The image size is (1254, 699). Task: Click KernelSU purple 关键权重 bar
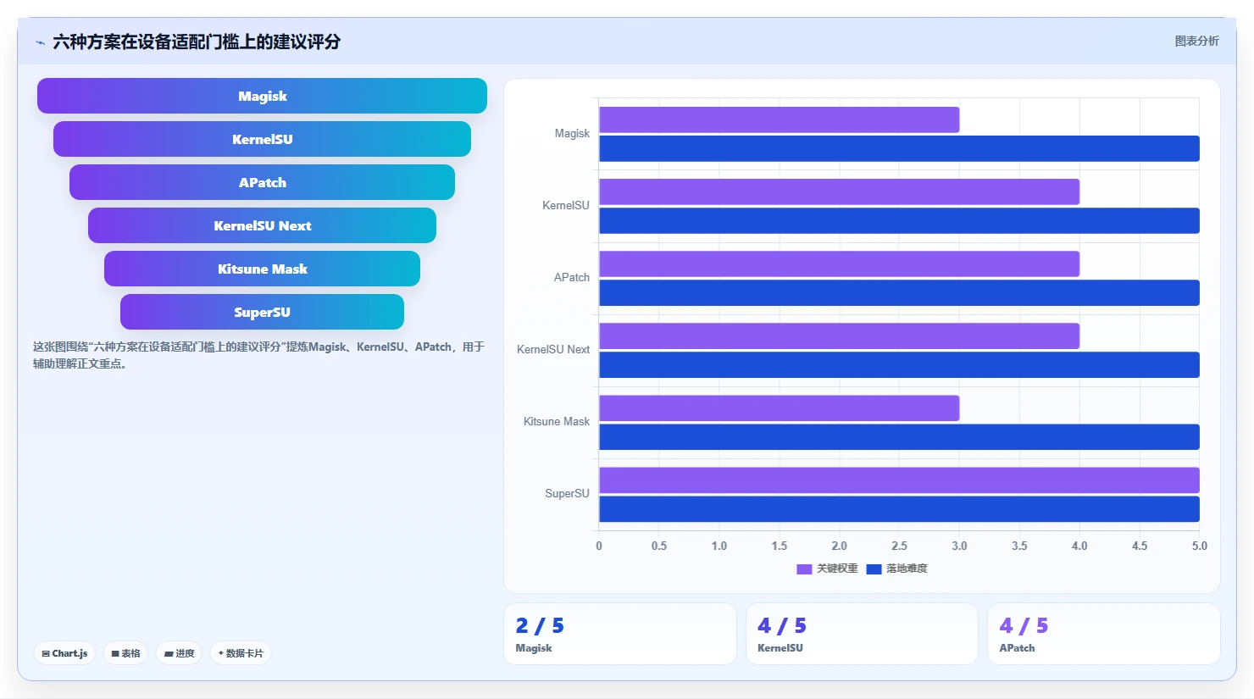tap(839, 191)
